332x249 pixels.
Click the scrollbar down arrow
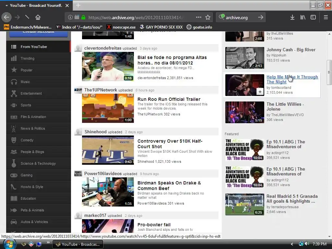pos(329,236)
